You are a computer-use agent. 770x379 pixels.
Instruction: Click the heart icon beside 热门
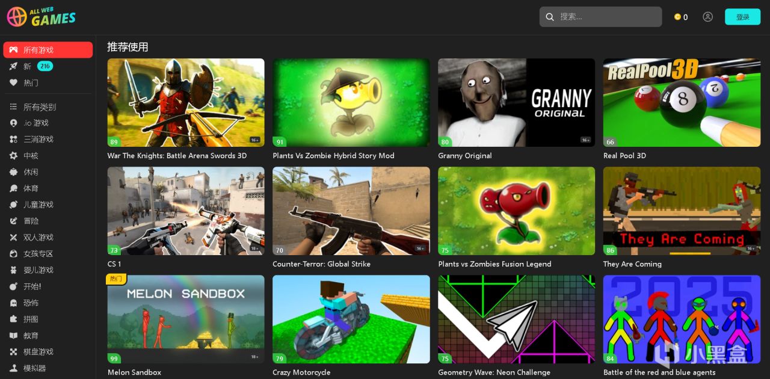(13, 82)
